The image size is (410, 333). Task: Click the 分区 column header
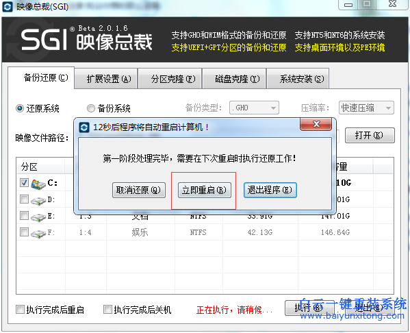coord(40,166)
